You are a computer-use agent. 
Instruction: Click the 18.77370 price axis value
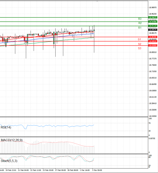point(153,59)
